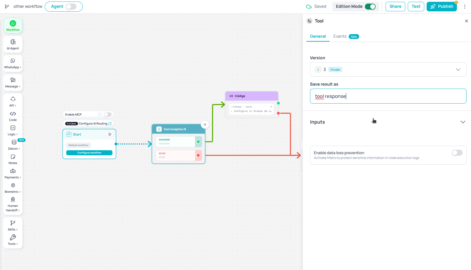Image resolution: width=471 pixels, height=270 pixels.
Task: Open the Payments blocks menu
Action: point(13,174)
